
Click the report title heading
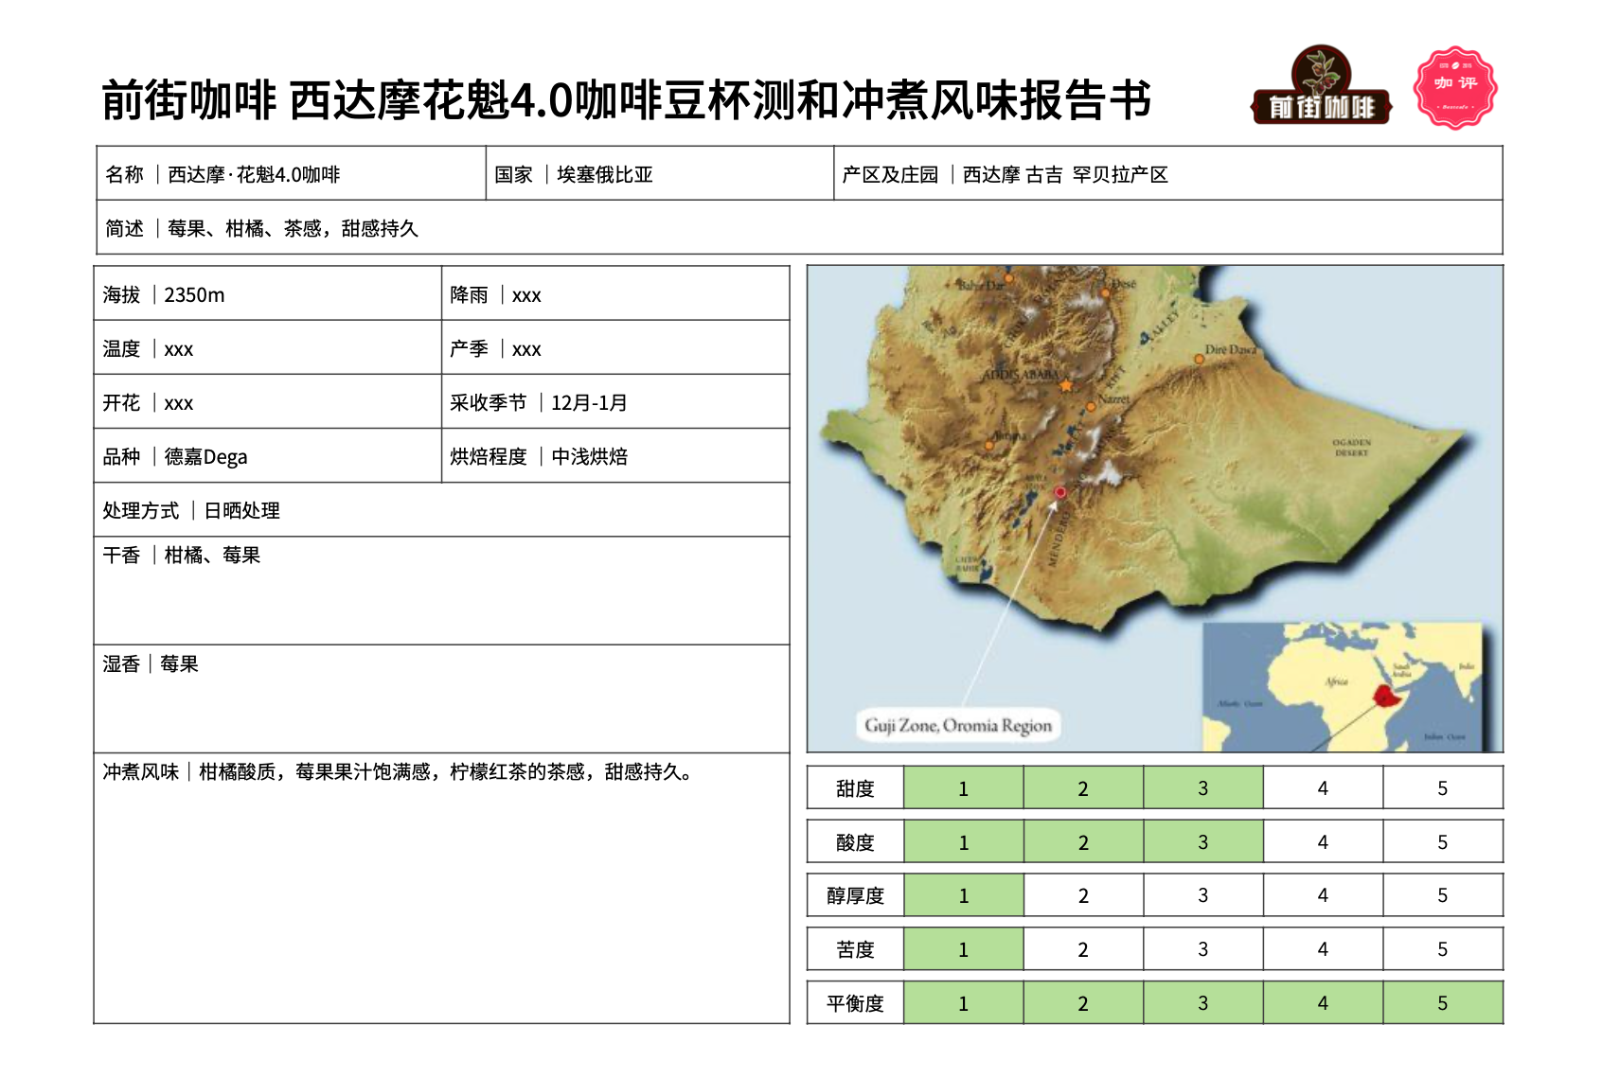pyautogui.click(x=626, y=100)
